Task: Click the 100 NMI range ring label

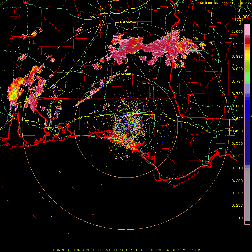Action: (x=126, y=22)
